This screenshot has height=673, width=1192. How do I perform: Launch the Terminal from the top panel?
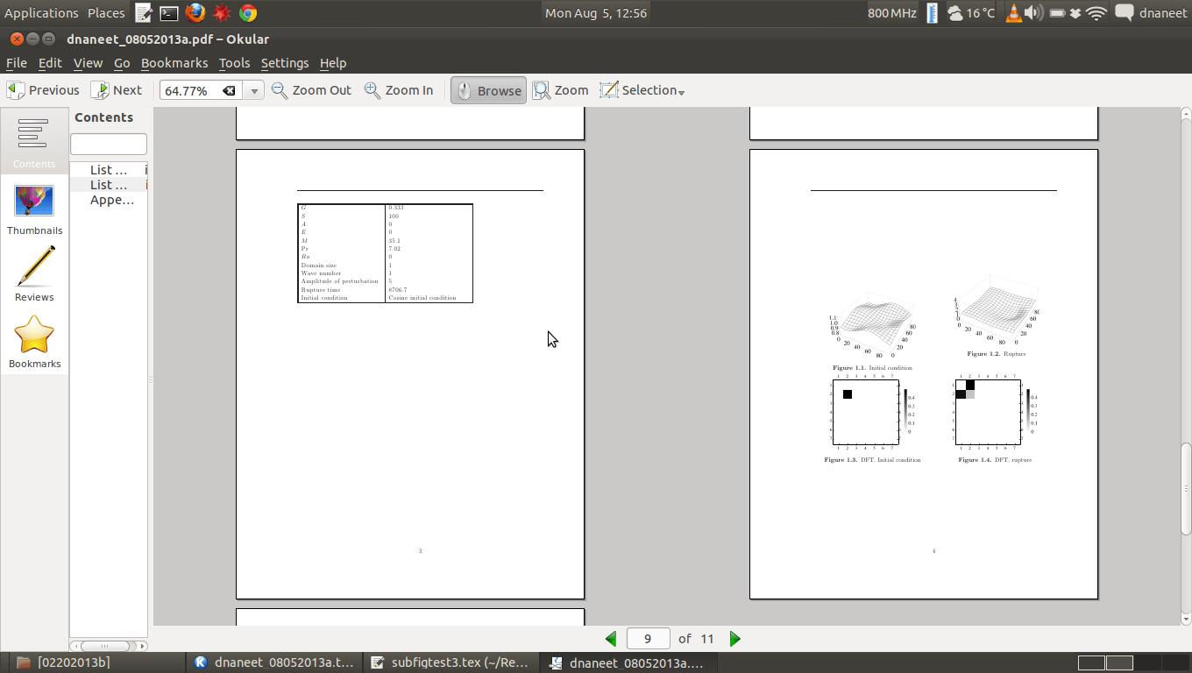(x=169, y=13)
